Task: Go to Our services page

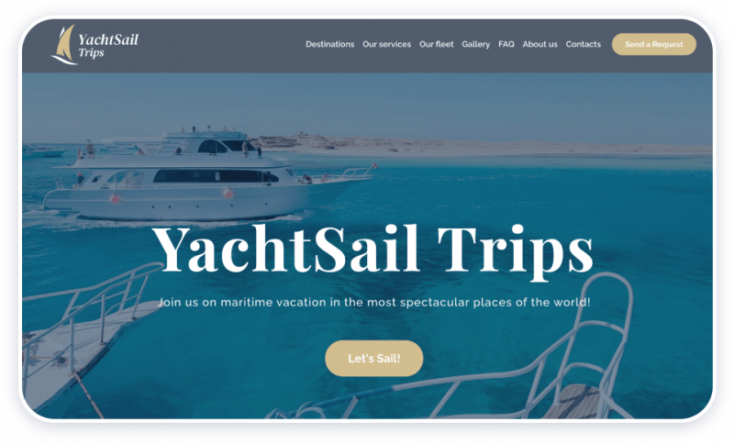Action: 386,44
